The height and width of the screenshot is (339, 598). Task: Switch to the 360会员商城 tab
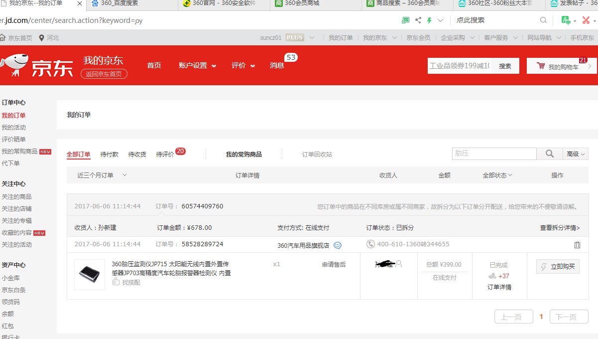[x=315, y=3]
